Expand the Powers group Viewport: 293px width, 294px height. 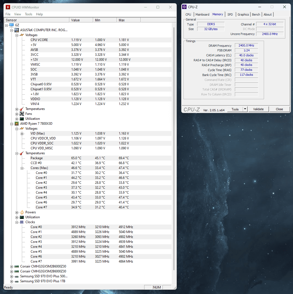(x=17, y=213)
